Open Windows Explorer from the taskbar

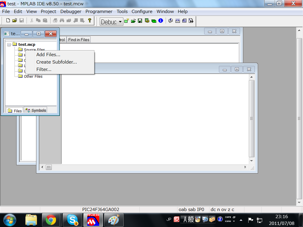(x=31, y=220)
